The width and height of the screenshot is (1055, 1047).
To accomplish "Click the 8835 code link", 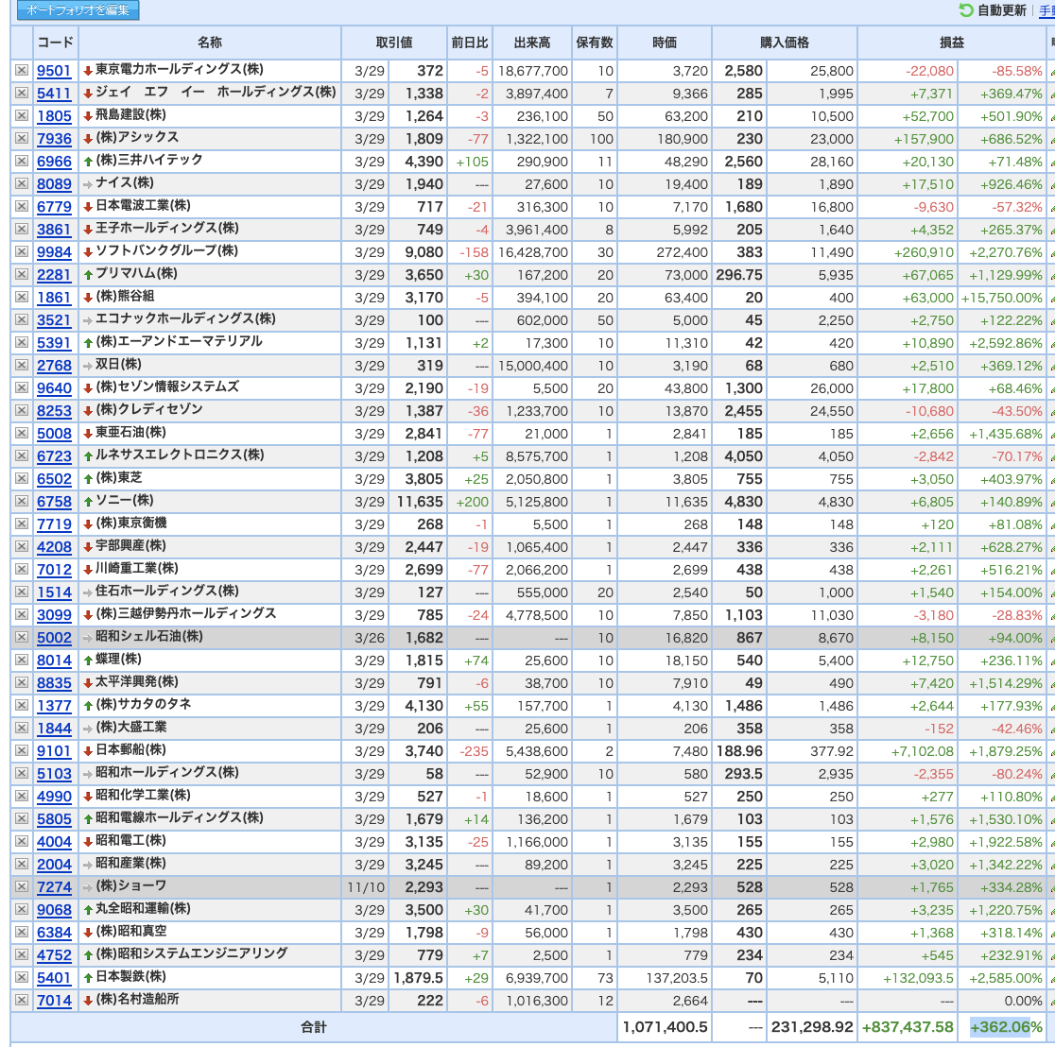I will point(54,683).
